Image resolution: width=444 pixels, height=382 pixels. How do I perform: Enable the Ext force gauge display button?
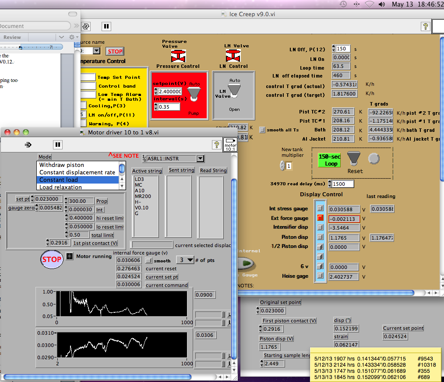[320, 218]
